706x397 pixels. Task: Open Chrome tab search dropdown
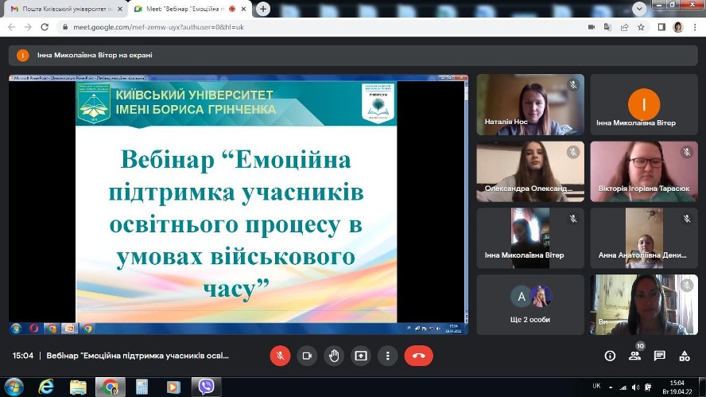[639, 9]
